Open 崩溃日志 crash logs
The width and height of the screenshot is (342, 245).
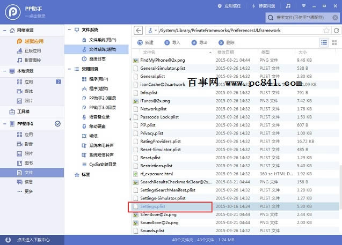pos(94,59)
